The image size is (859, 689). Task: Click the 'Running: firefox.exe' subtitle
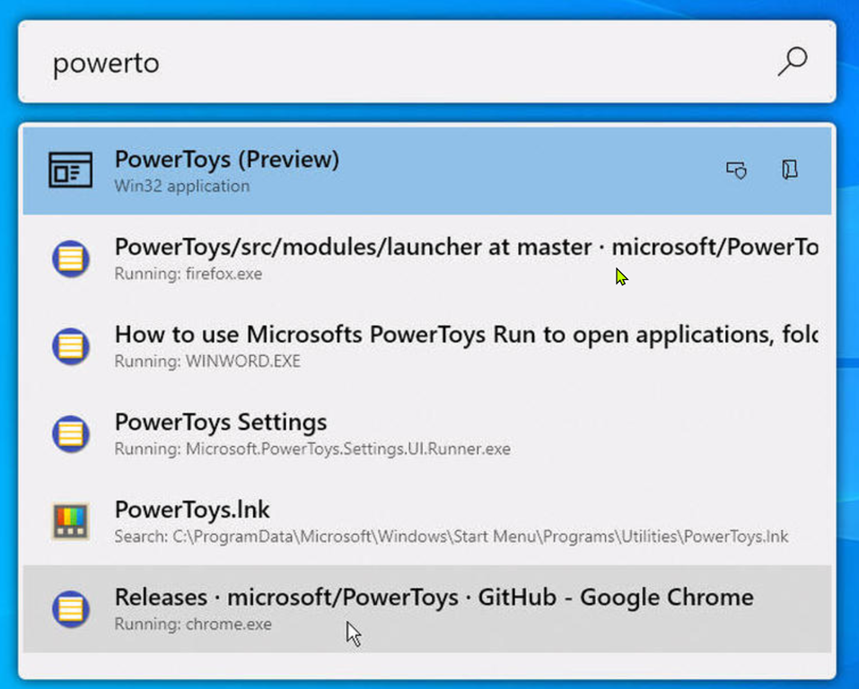point(188,274)
